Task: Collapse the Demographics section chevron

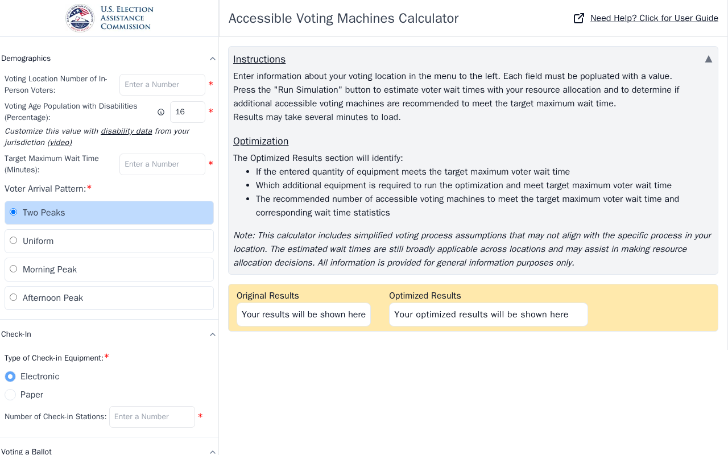Action: click(x=213, y=59)
